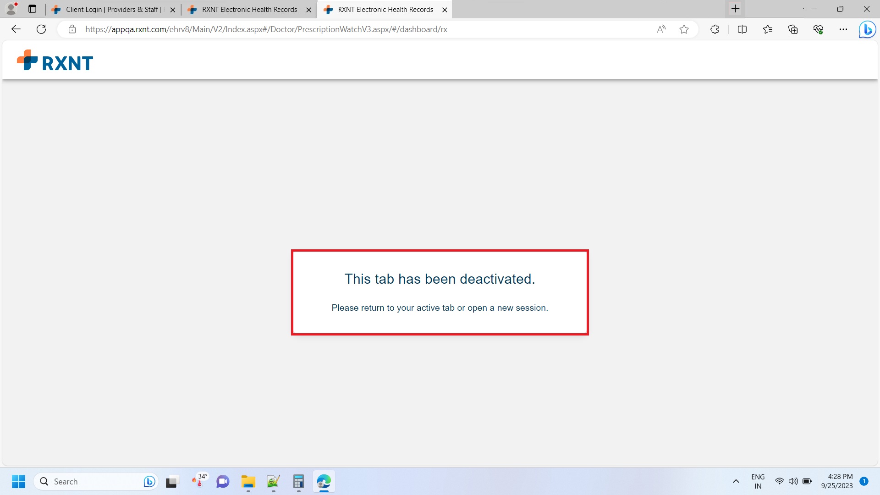The width and height of the screenshot is (880, 495).
Task: Open a new tab with plus button
Action: coord(735,9)
